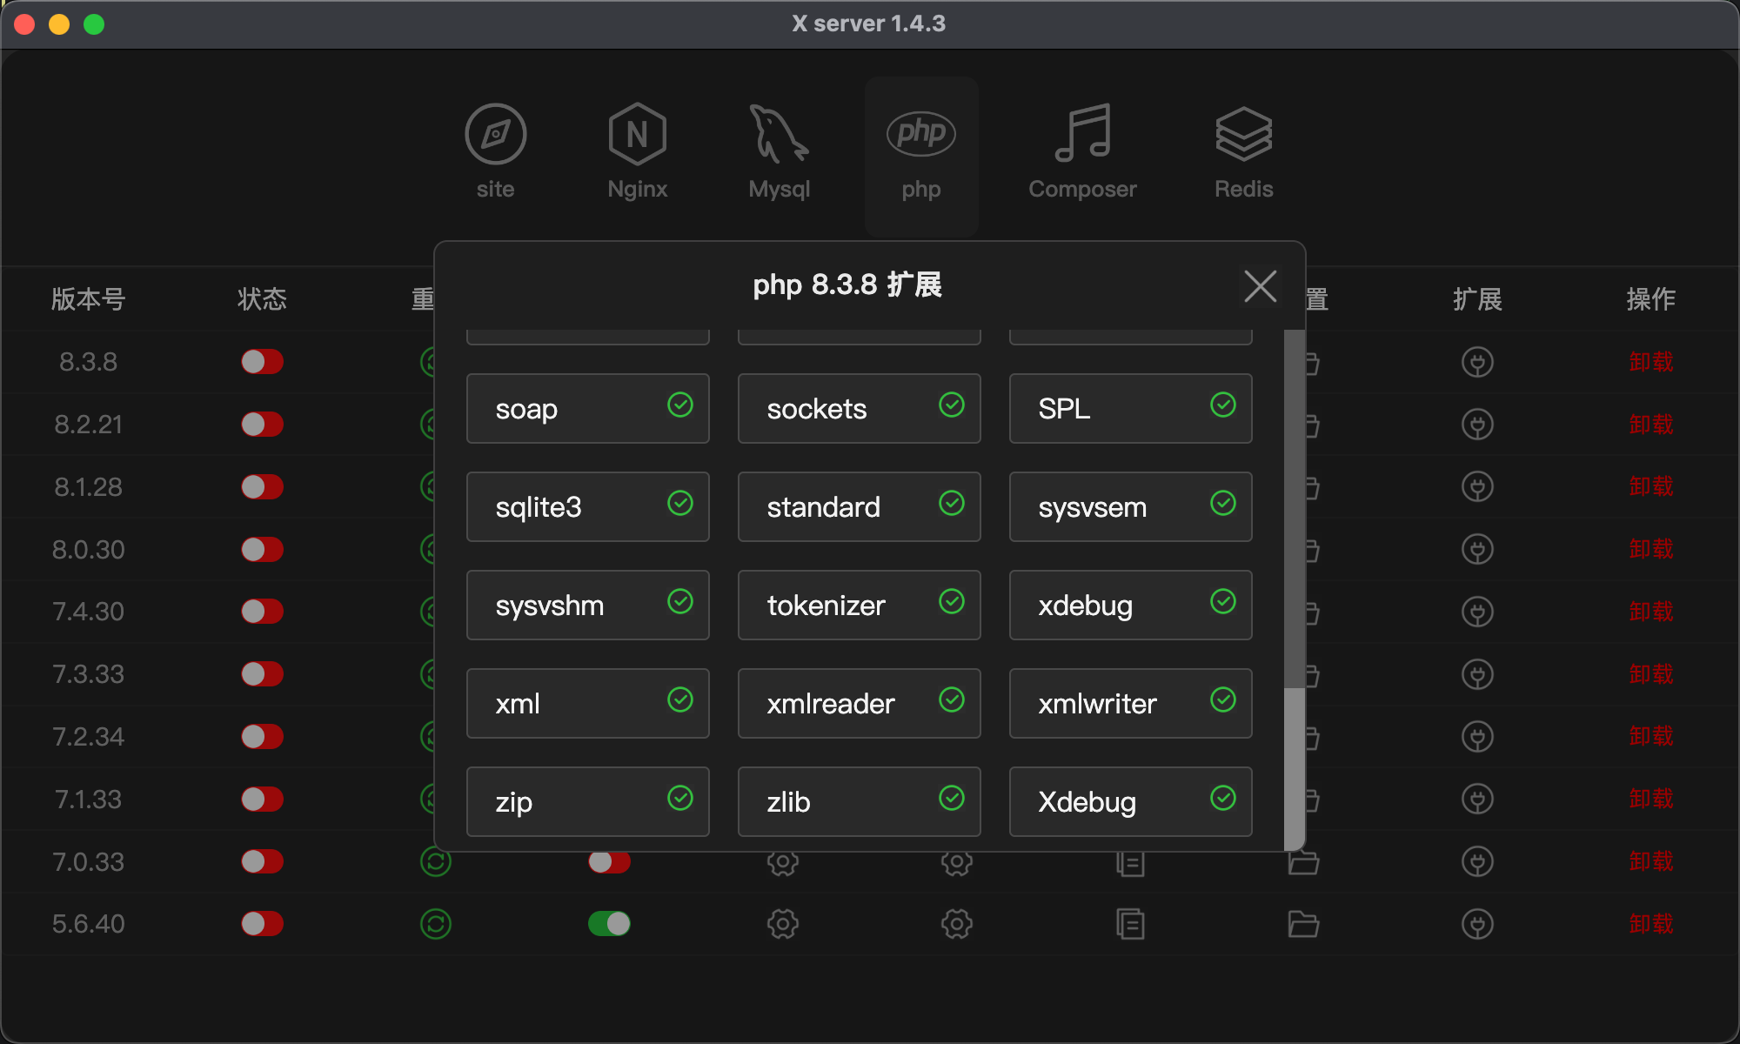Open extensions plug icon for PHP 8.0.30

[x=1477, y=550]
